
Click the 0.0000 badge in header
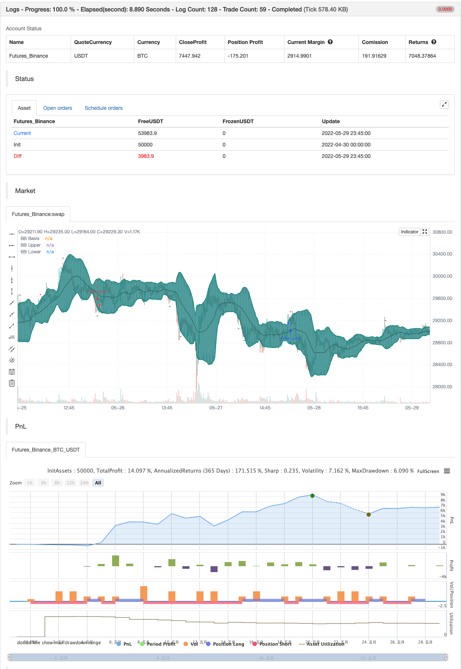tap(445, 9)
